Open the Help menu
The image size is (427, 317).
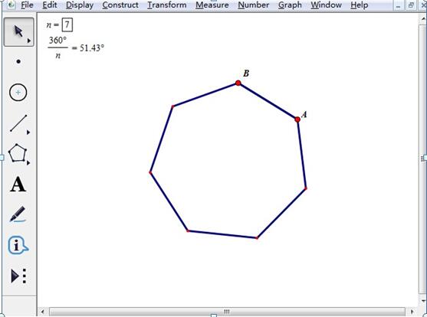click(x=359, y=5)
